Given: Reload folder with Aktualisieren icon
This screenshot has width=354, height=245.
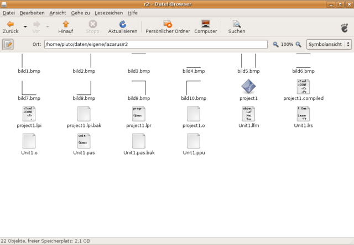Looking at the screenshot, I should click(x=122, y=24).
